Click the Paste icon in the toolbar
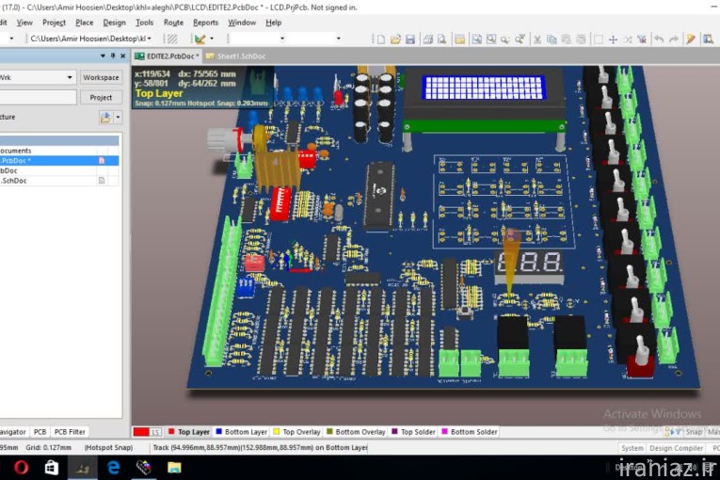 (567, 40)
